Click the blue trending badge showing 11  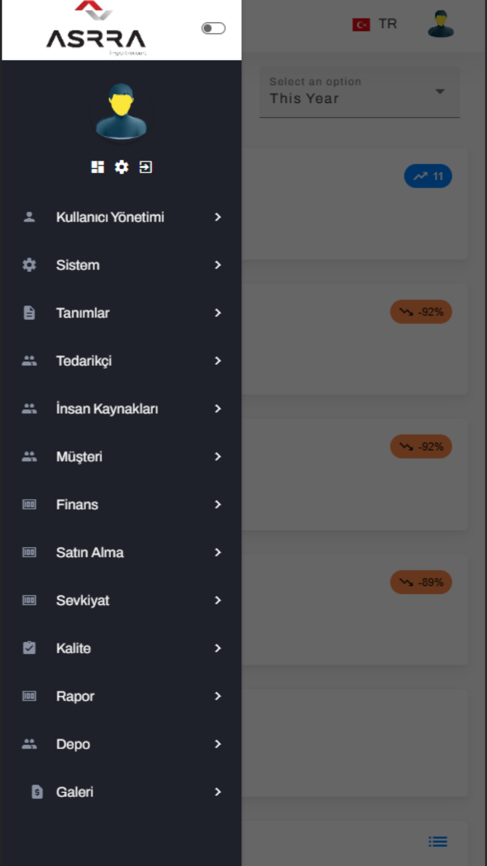coord(428,176)
